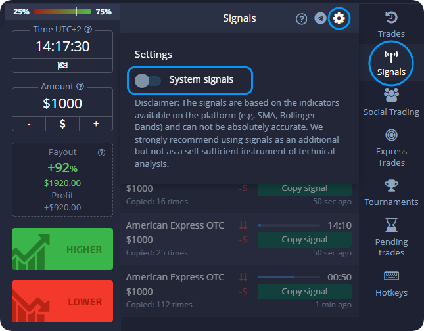Select Signals in the right sidebar

pos(391,64)
